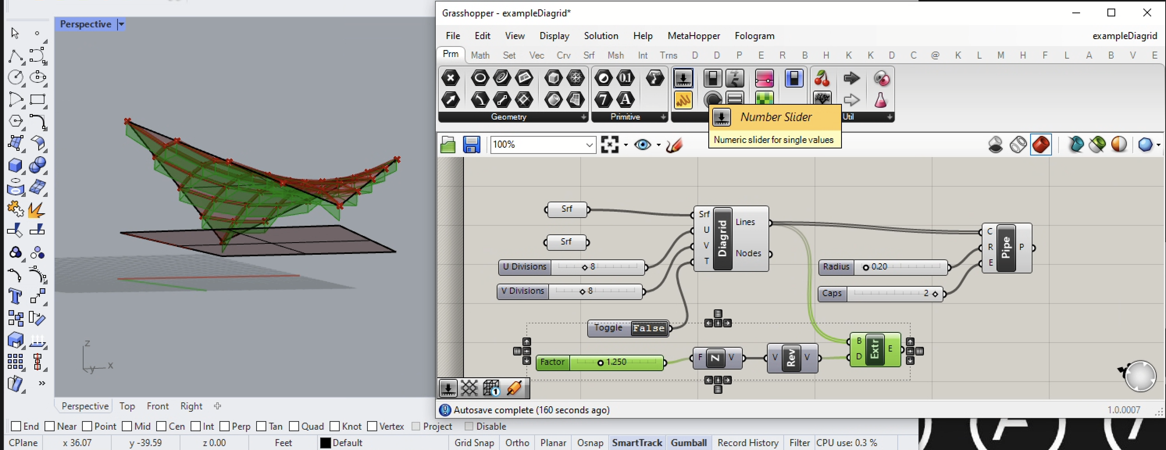This screenshot has width=1166, height=450.
Task: Enable the Int osnap checkbox
Action: [196, 427]
